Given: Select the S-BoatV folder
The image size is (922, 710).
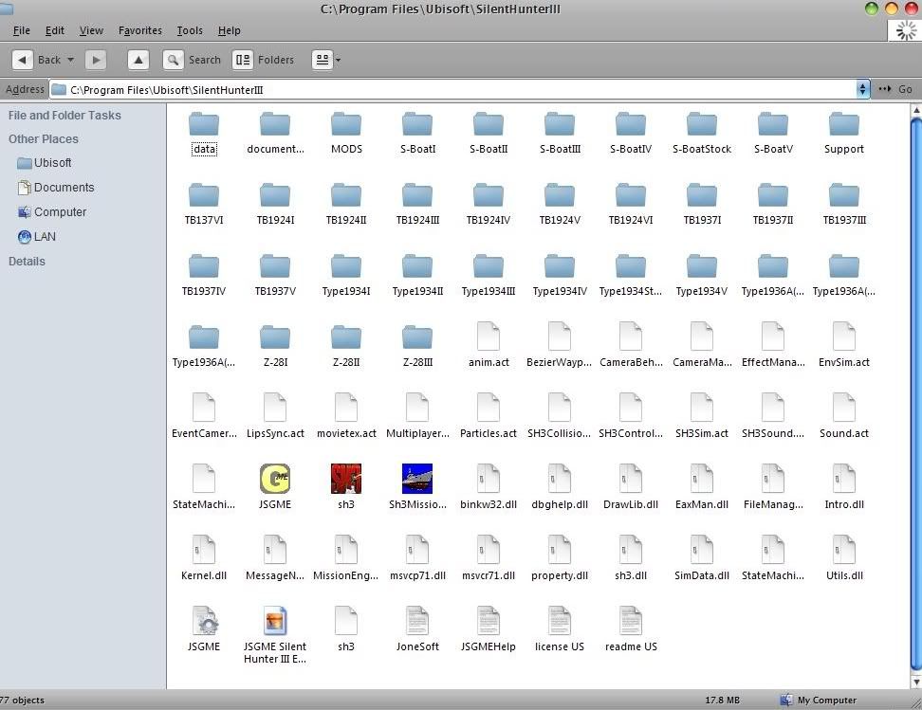Looking at the screenshot, I should [773, 134].
